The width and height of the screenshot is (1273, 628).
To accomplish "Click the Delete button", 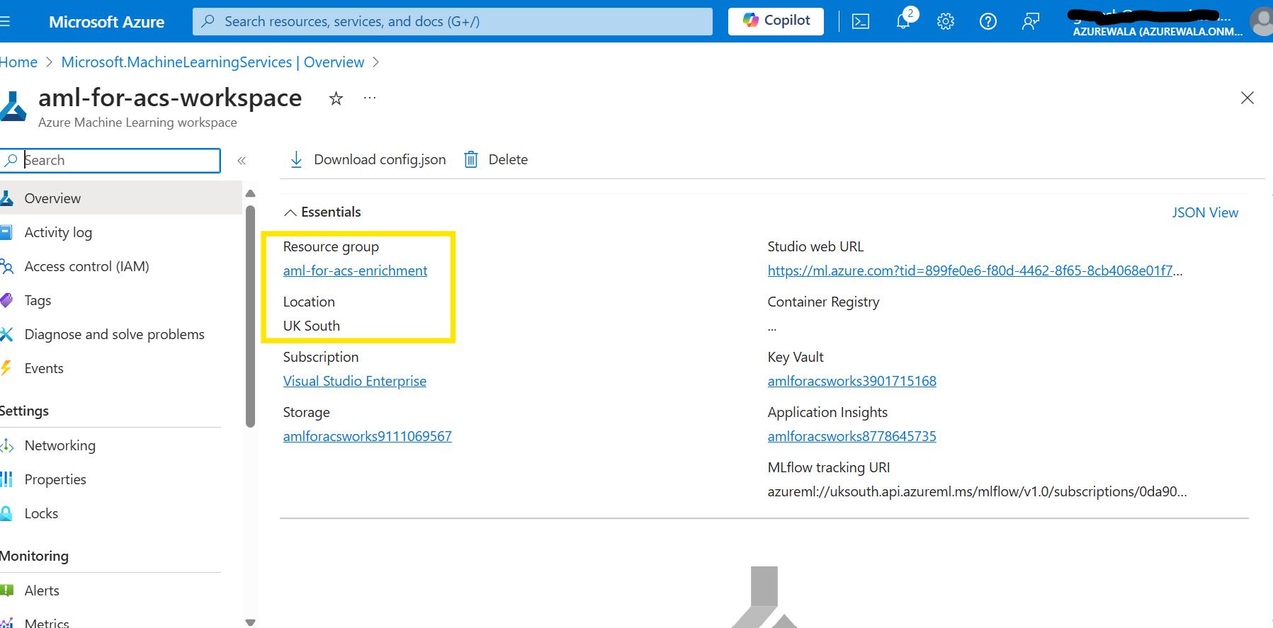I will pos(496,160).
